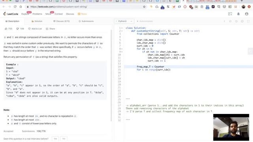Image resolution: width=253 pixels, height=142 pixels.
Task: Collapse the for ch in S loop
Action: pyautogui.click(x=122, y=49)
